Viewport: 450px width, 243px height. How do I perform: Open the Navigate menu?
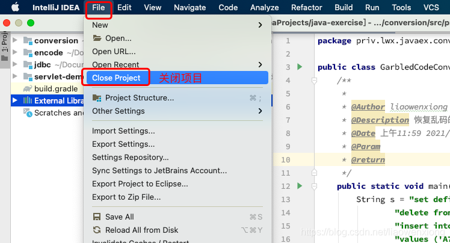[190, 7]
